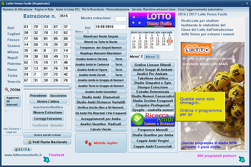The width and height of the screenshot is (251, 167).
Task: Click Analisi Ambi in Decina
Action: tap(92, 59)
